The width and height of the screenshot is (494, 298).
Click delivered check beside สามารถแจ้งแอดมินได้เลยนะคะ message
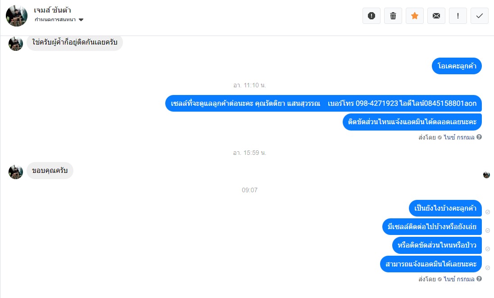(x=488, y=268)
